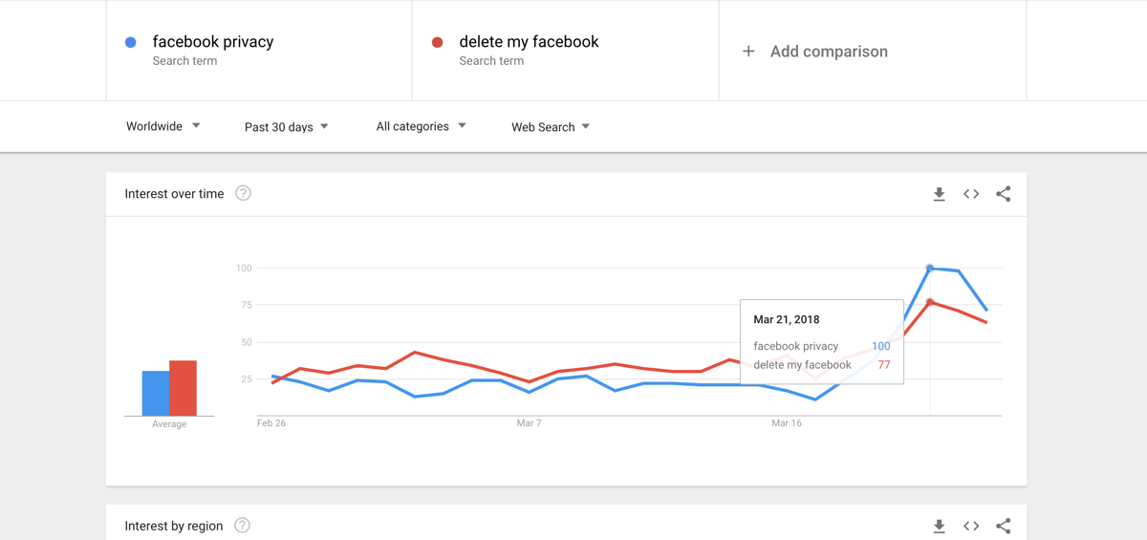Open help for Interest by region
This screenshot has width=1147, height=540.
pyautogui.click(x=243, y=525)
